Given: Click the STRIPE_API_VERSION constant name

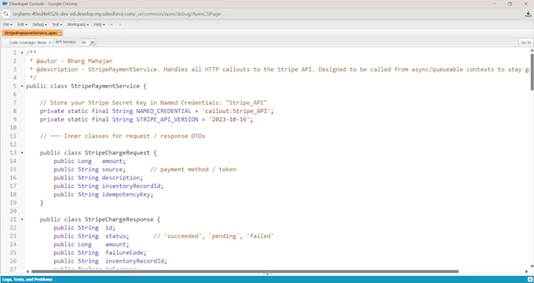Looking at the screenshot, I should pos(167,119).
